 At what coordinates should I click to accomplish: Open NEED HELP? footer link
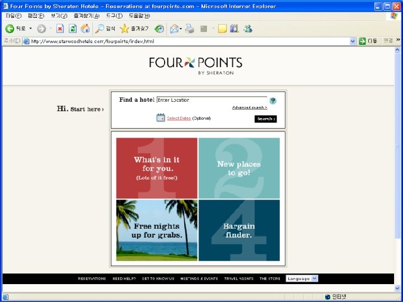point(124,279)
